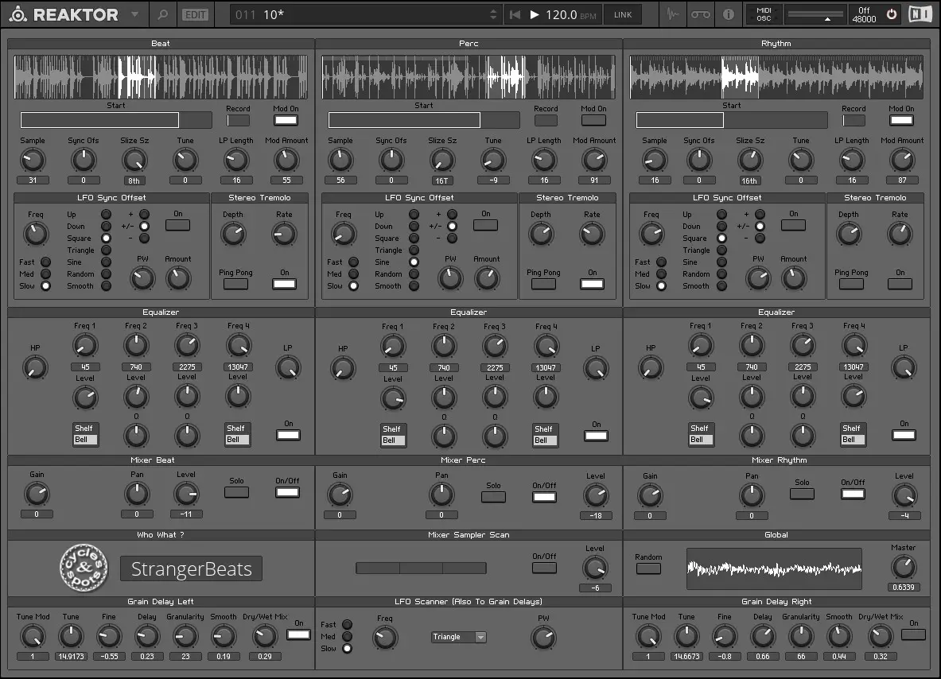Viewport: 941px width, 679px height.
Task: Select Med speed in LFO Scanner
Action: 347,636
